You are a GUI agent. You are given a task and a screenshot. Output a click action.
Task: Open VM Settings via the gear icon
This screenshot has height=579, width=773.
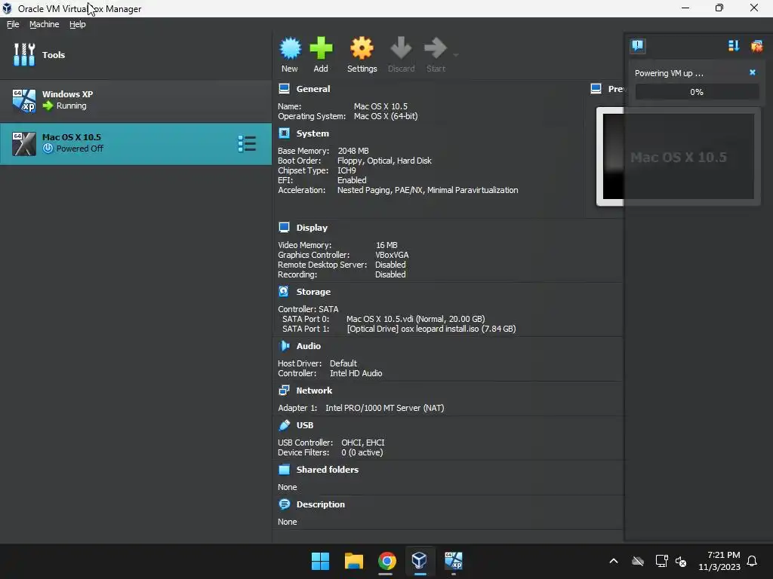tap(362, 48)
